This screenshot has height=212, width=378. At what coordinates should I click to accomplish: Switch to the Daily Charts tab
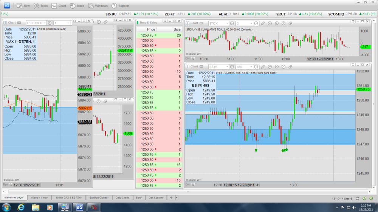(x=122, y=198)
